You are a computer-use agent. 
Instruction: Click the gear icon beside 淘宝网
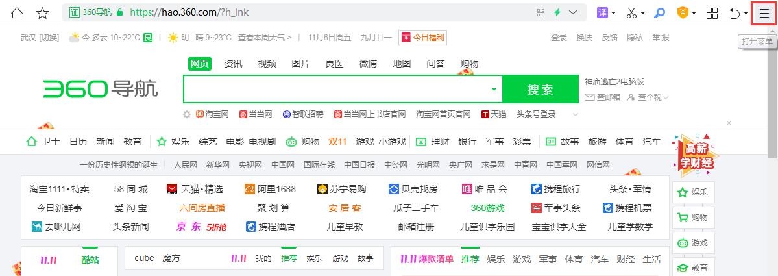[187, 114]
